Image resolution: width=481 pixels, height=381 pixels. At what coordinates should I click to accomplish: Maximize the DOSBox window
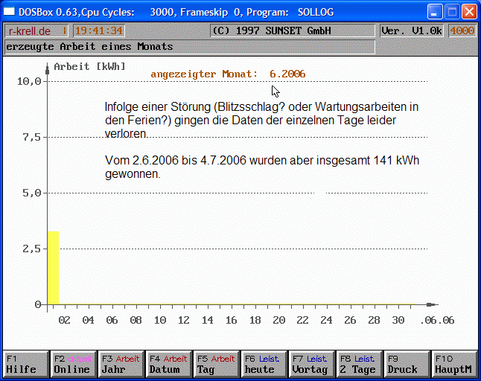coord(452,11)
